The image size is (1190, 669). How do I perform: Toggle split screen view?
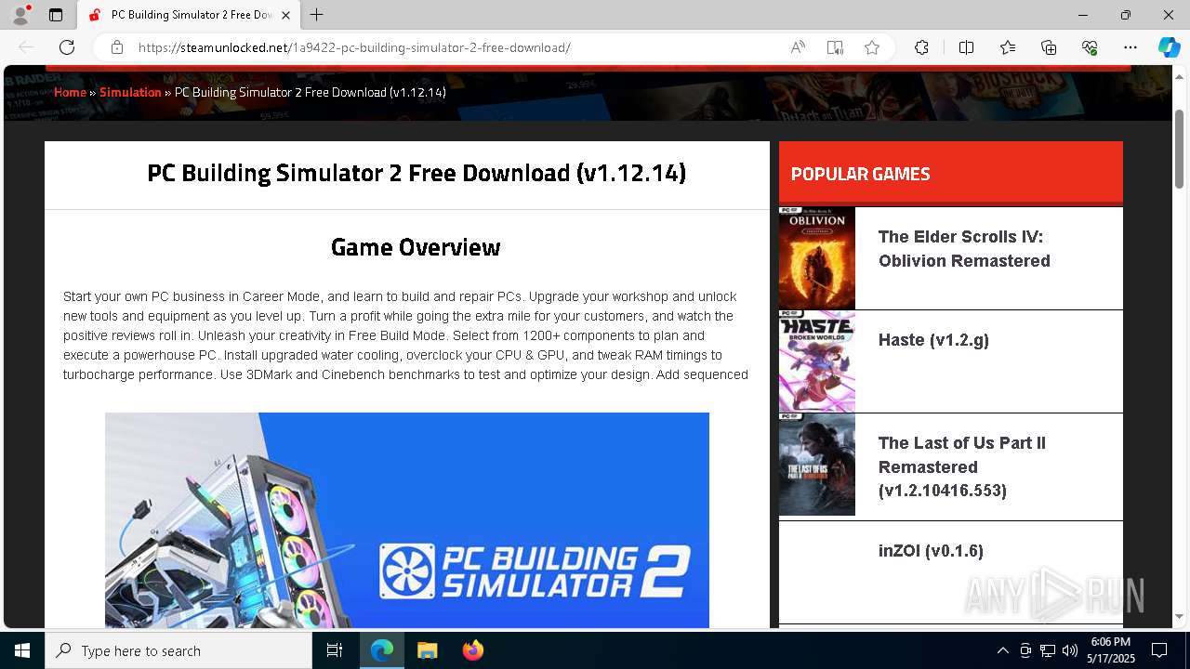(x=966, y=47)
